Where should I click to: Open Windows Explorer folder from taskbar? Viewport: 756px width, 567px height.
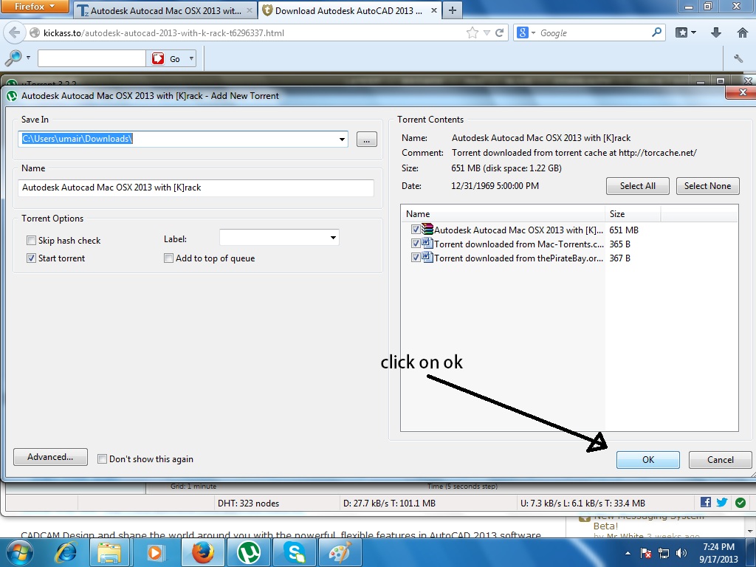click(109, 552)
